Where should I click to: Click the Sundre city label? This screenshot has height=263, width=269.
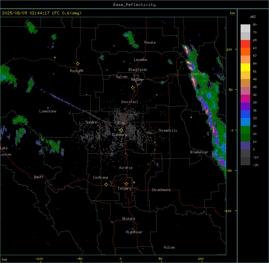click(x=91, y=122)
